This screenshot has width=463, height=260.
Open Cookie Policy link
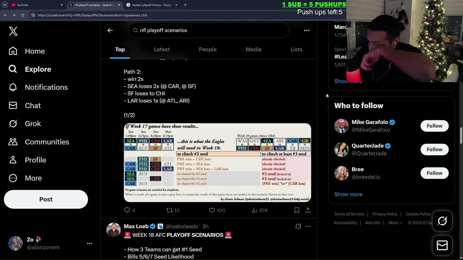pos(418,214)
